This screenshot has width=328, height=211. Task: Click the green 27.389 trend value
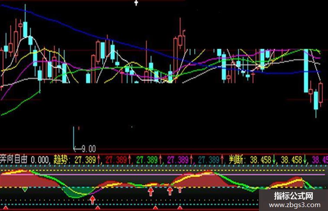147,160
